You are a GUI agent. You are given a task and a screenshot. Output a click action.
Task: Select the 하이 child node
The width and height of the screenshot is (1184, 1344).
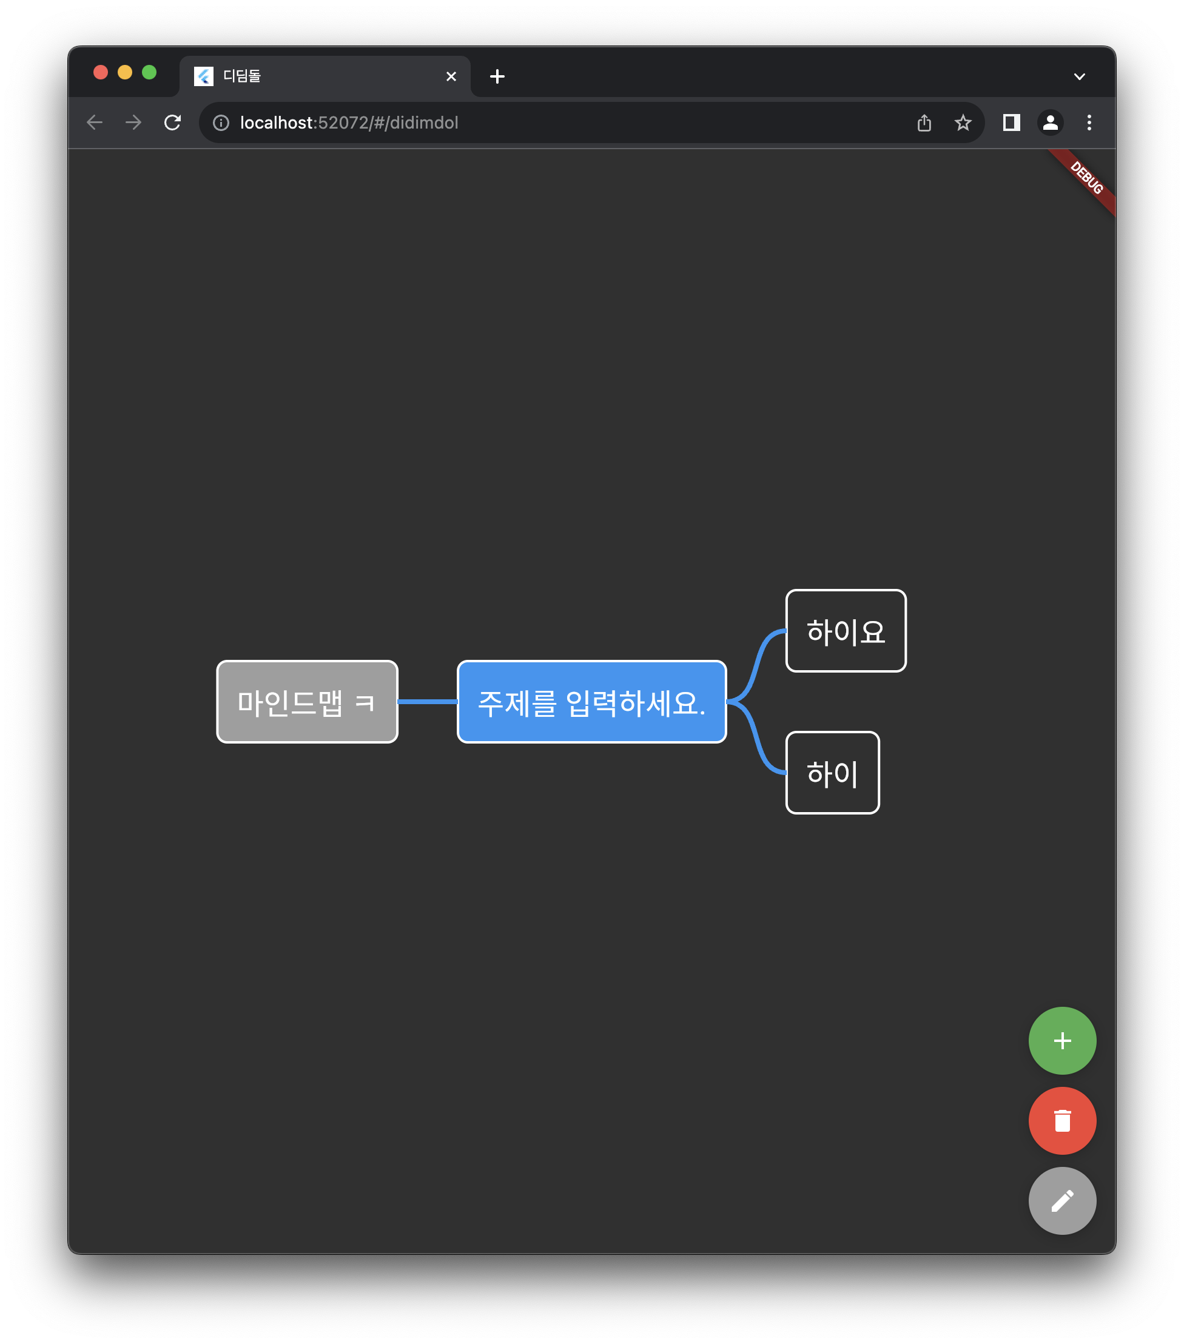[832, 773]
